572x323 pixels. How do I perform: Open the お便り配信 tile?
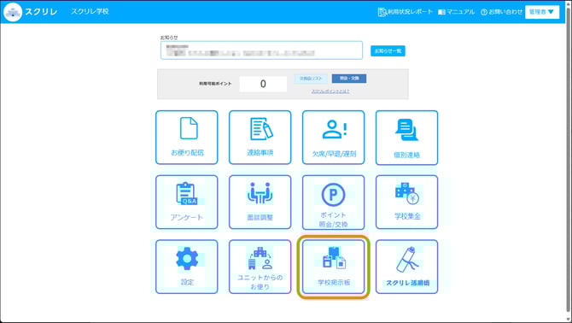click(186, 138)
